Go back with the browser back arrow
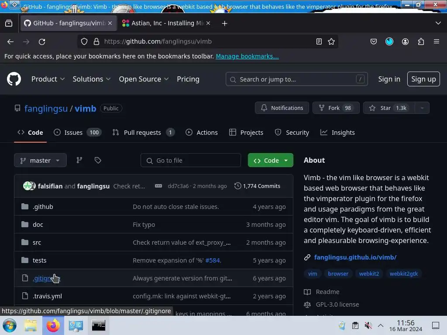447x335 pixels. pyautogui.click(x=10, y=41)
